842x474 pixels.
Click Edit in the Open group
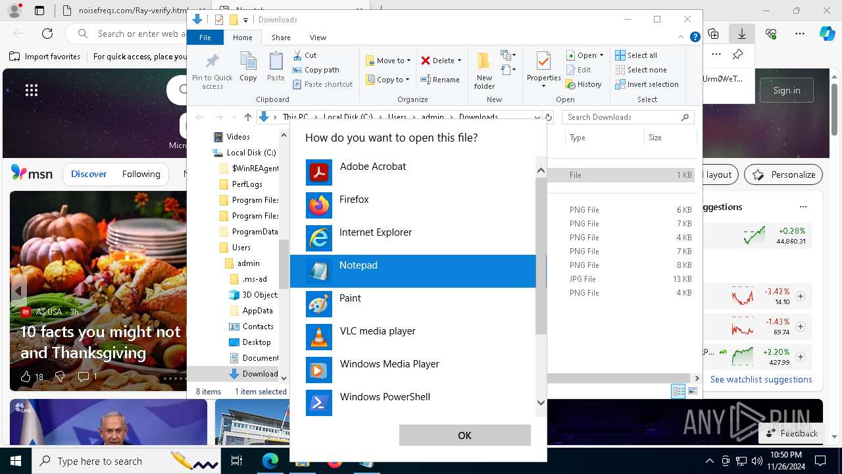click(x=578, y=70)
